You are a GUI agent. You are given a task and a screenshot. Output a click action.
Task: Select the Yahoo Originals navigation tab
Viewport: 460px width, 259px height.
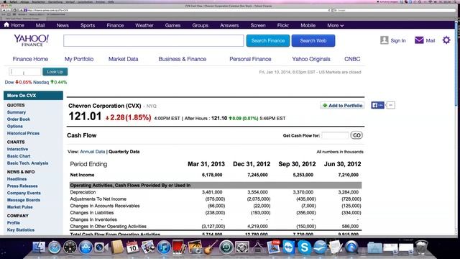pyautogui.click(x=311, y=59)
